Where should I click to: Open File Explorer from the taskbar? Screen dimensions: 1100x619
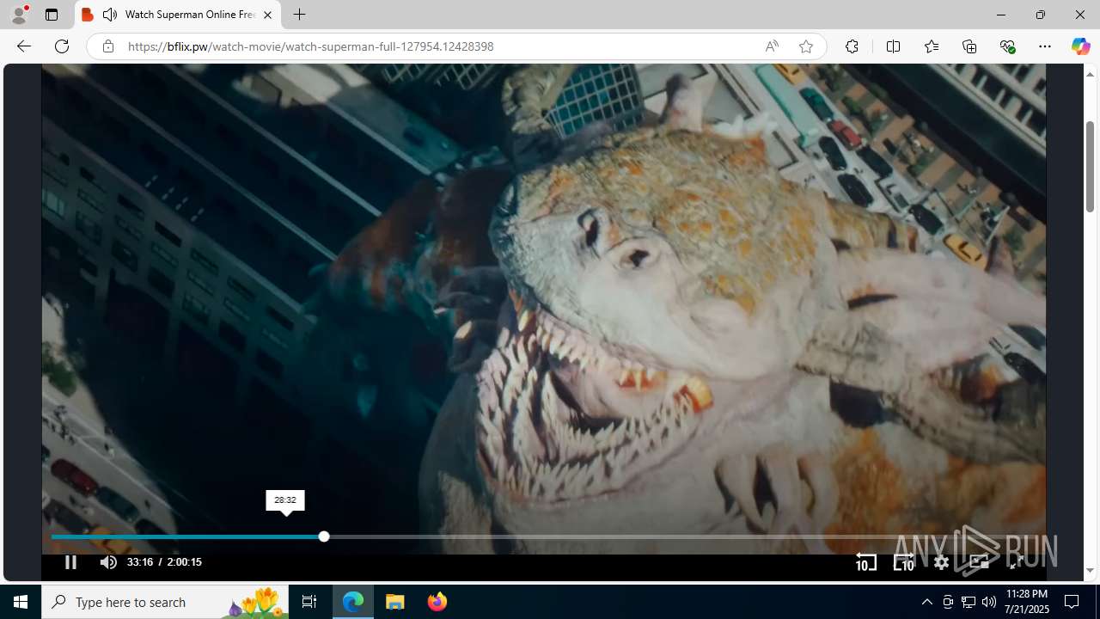[395, 602]
